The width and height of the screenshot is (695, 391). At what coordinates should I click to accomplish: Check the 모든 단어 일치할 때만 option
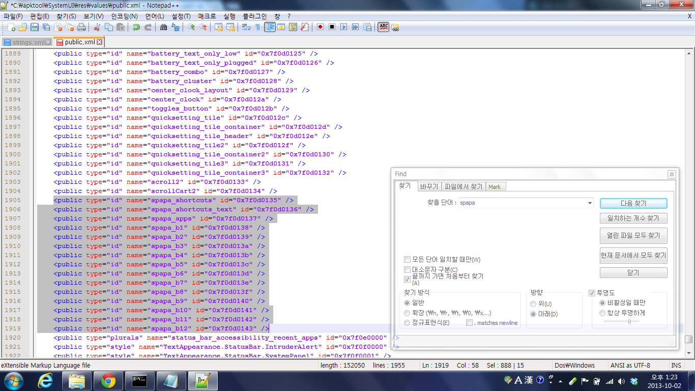407,260
